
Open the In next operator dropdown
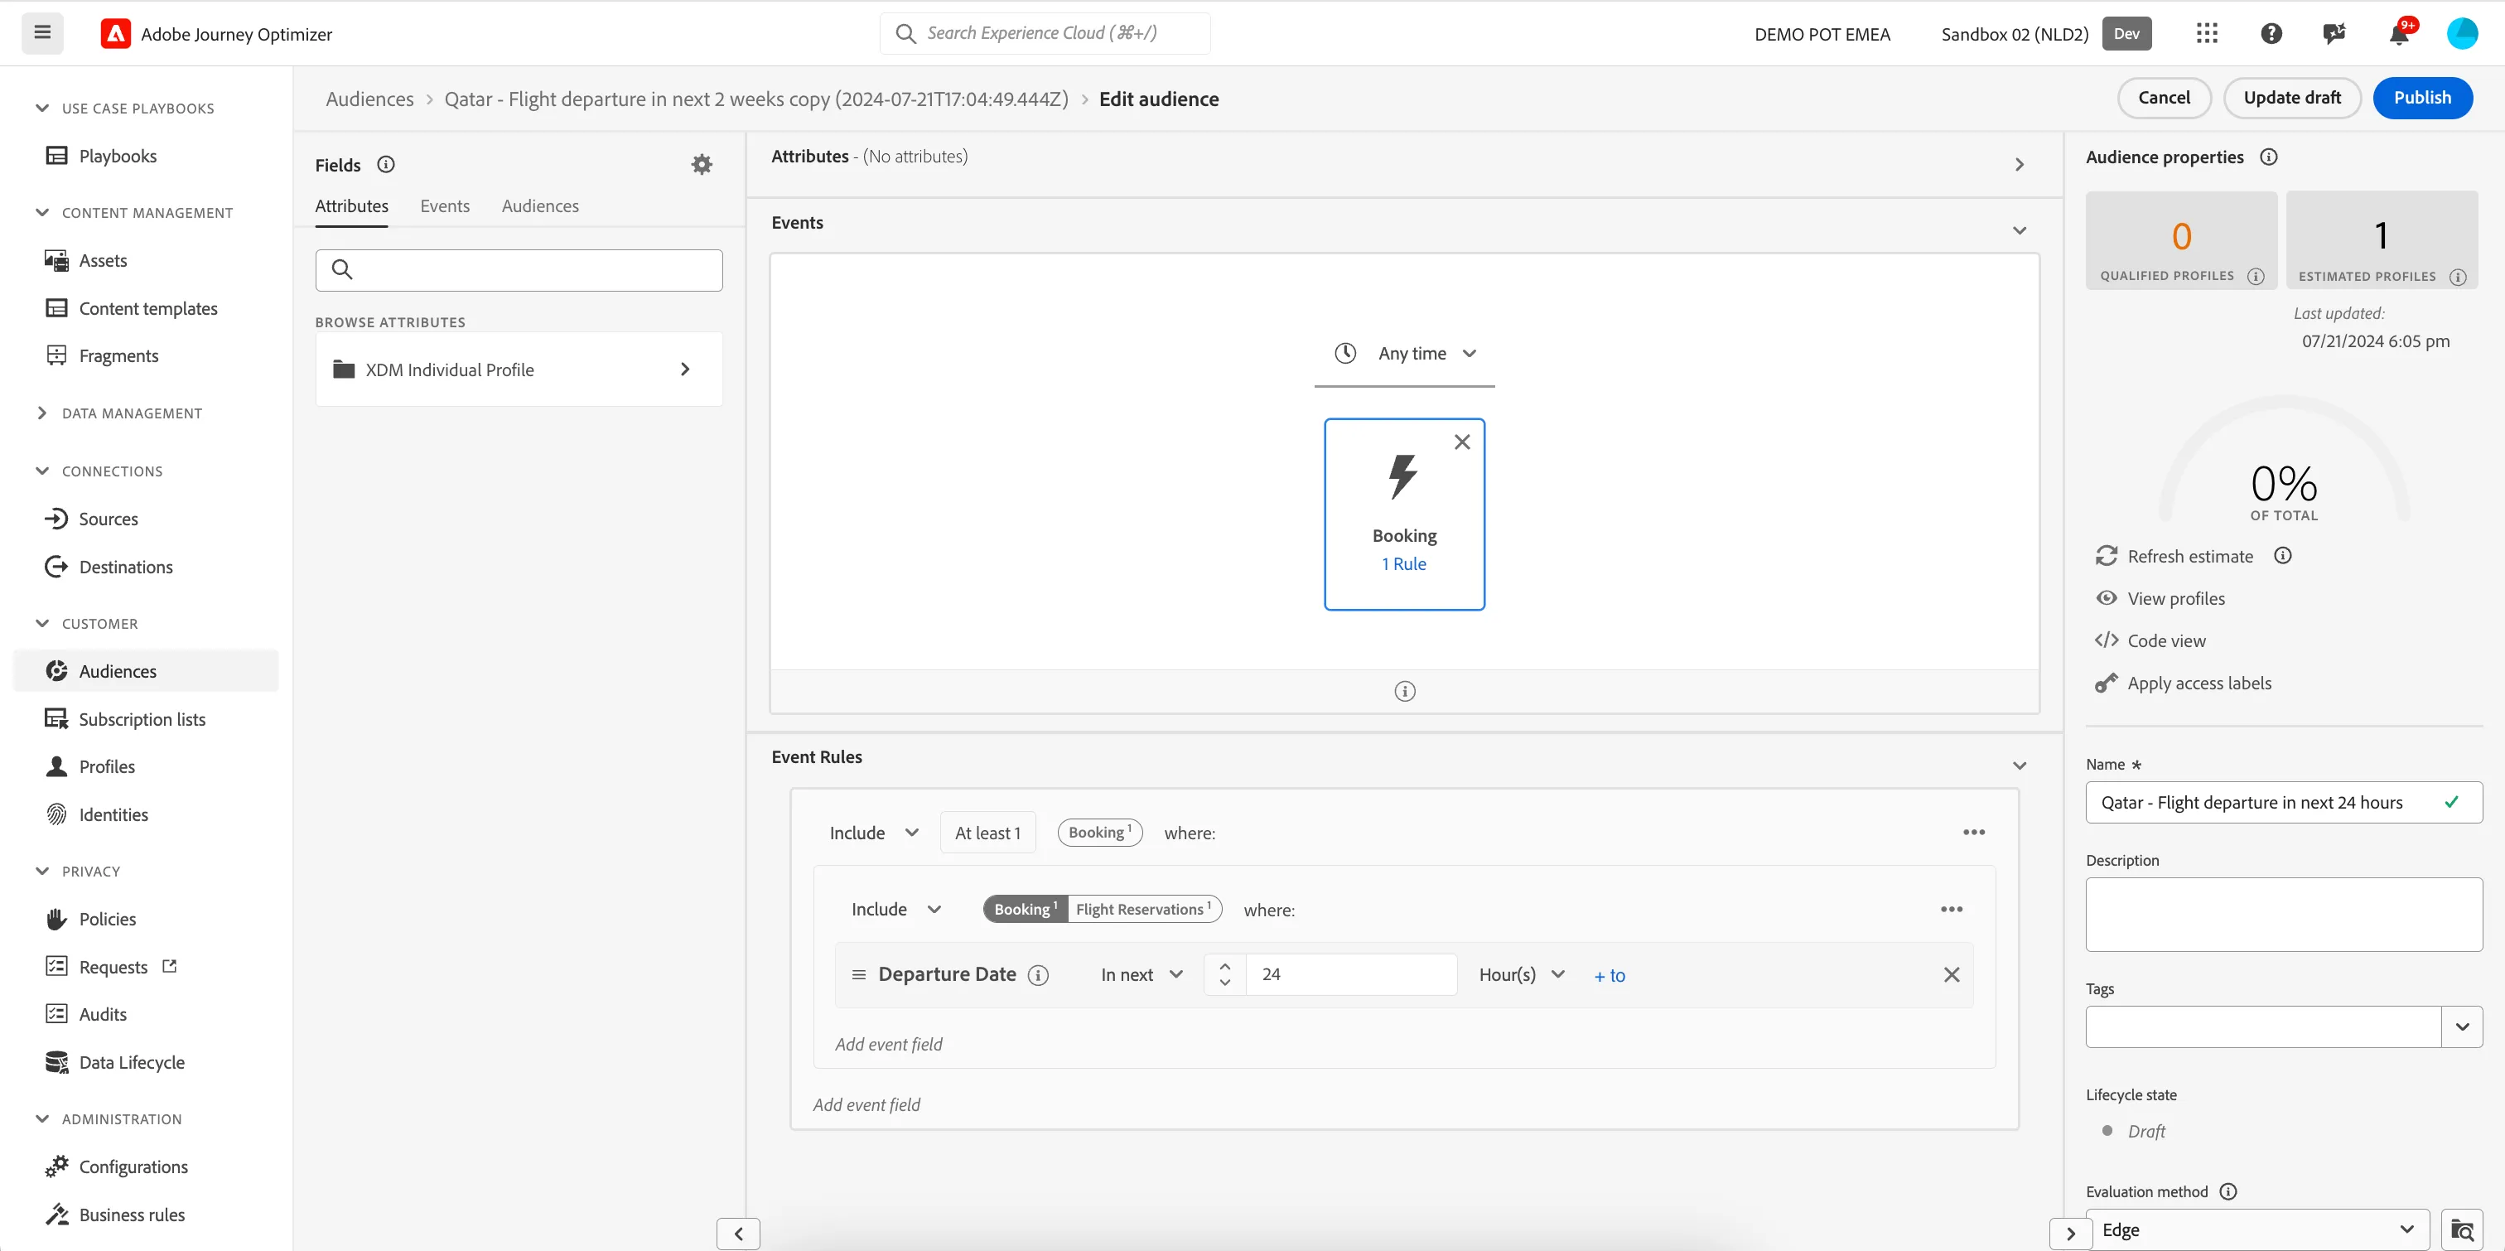[1141, 975]
